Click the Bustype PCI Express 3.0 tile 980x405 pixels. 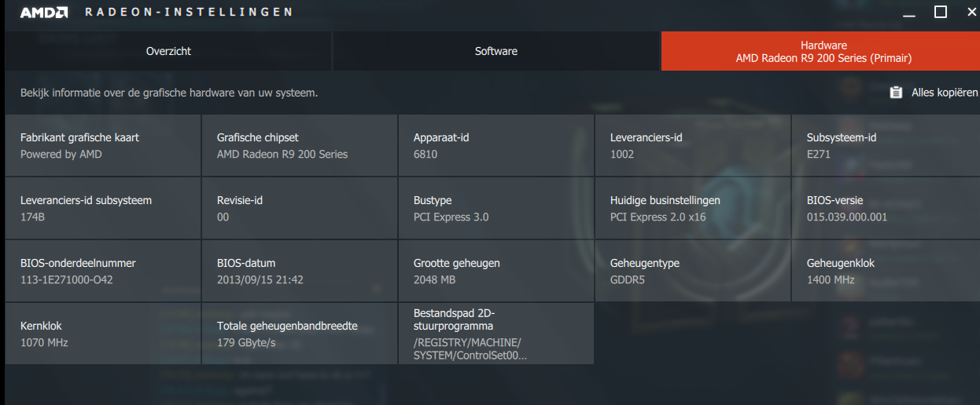[x=496, y=208]
